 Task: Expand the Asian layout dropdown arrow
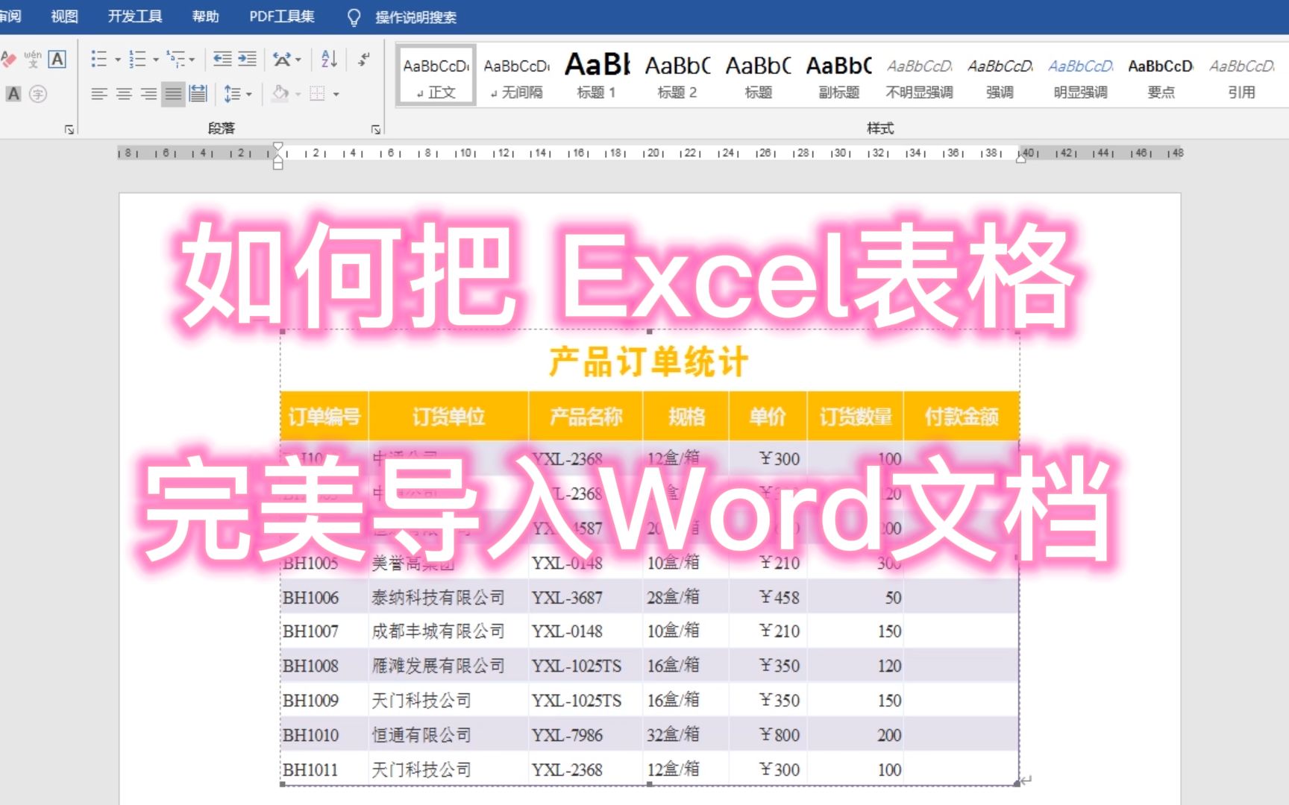click(298, 60)
